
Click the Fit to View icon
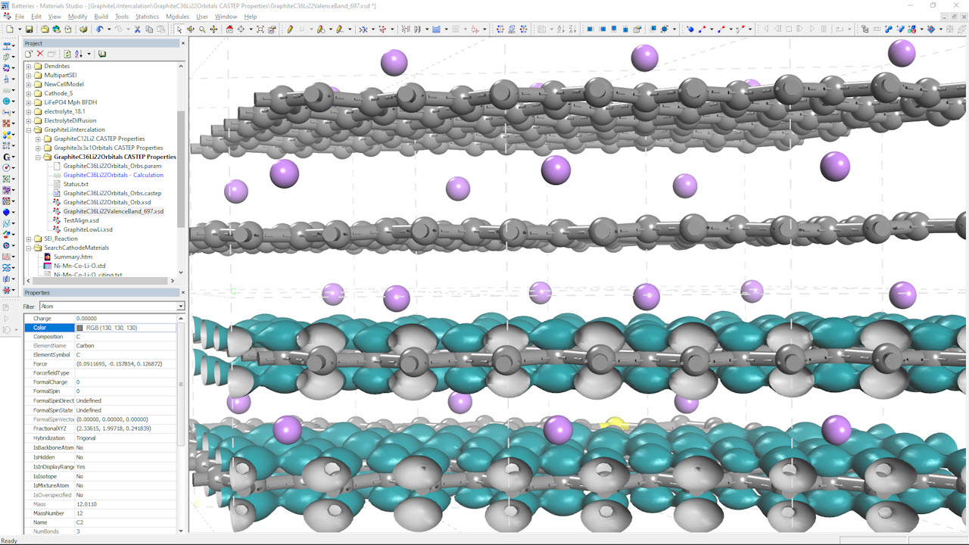(260, 30)
